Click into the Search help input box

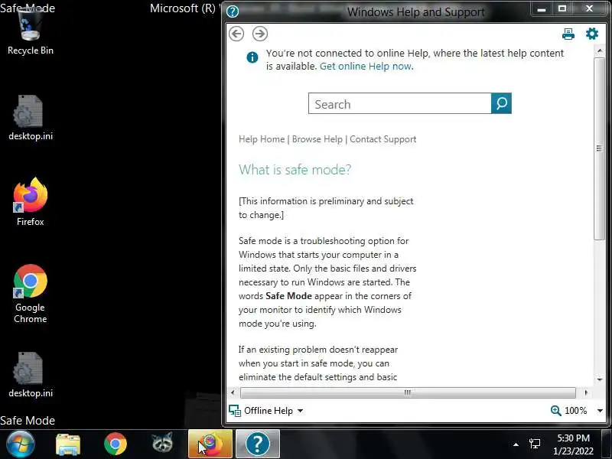(x=399, y=103)
